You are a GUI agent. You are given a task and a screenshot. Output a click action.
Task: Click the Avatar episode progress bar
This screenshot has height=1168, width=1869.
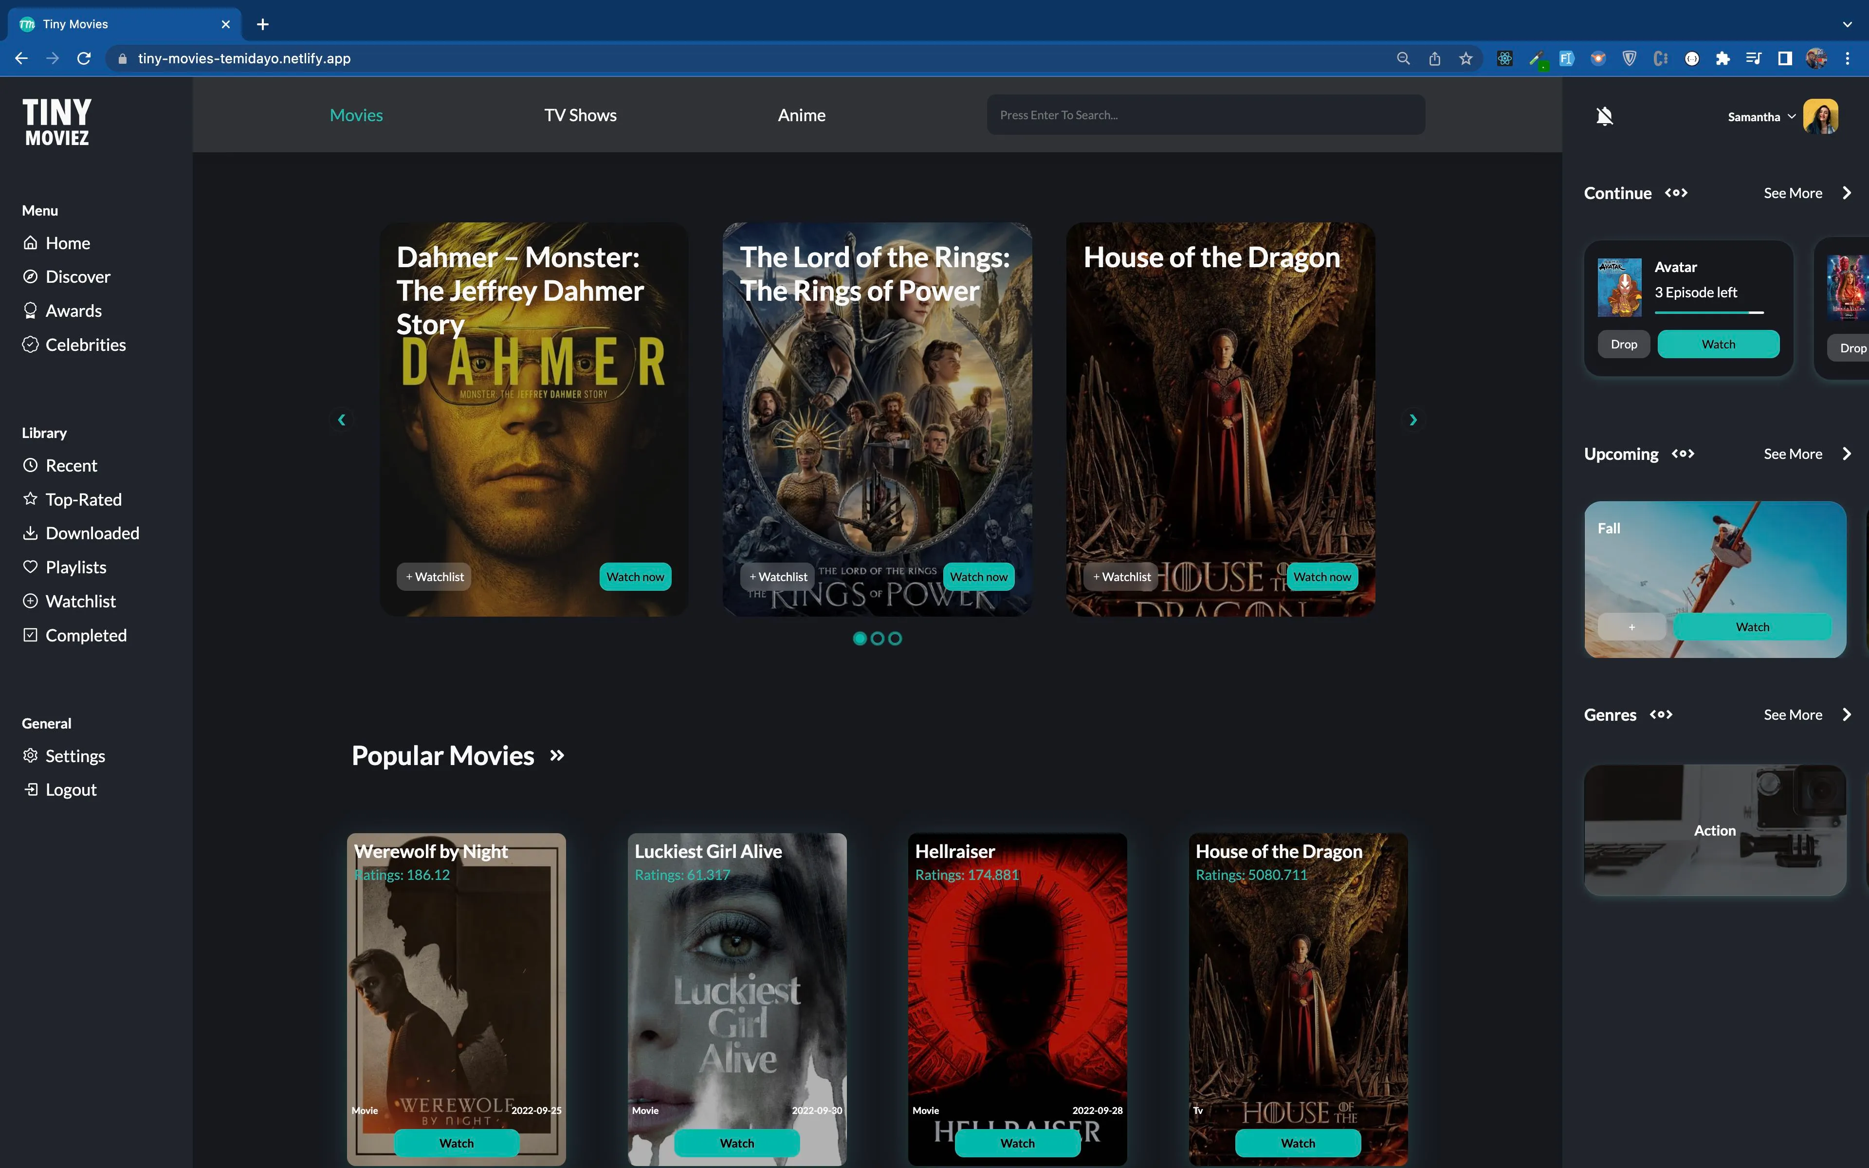tap(1709, 313)
